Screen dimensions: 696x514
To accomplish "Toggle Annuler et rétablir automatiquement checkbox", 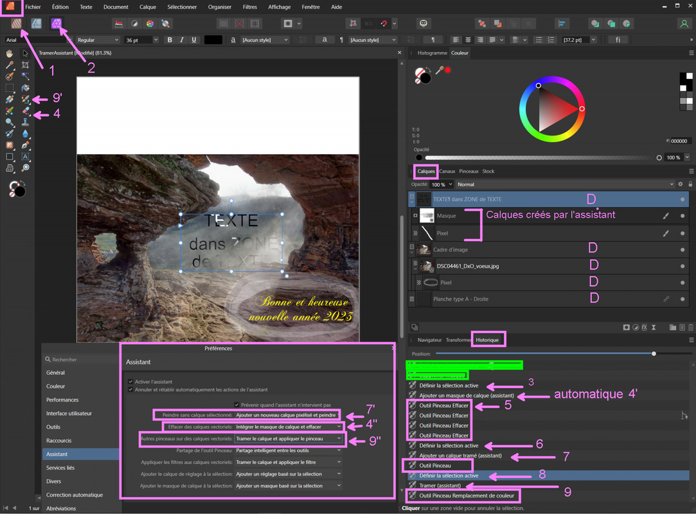I will click(130, 389).
